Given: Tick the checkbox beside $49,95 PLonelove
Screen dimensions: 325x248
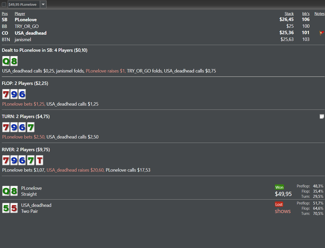Looking at the screenshot, I should (x=4, y=4).
